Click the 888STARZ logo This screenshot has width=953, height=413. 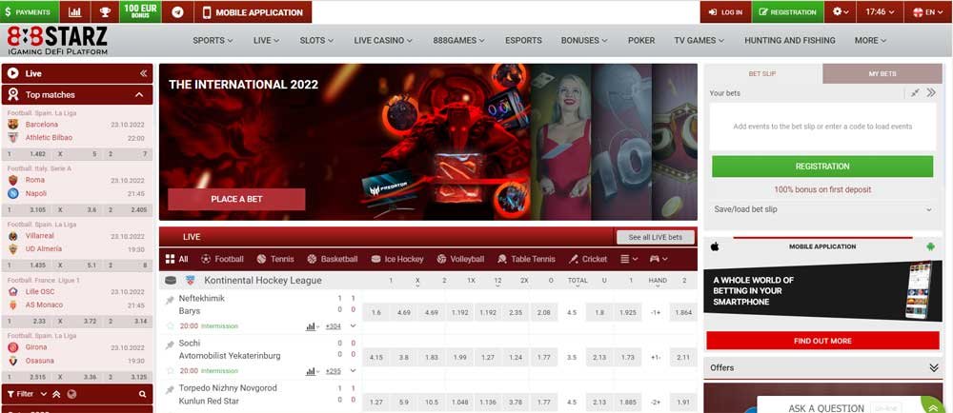(57, 41)
